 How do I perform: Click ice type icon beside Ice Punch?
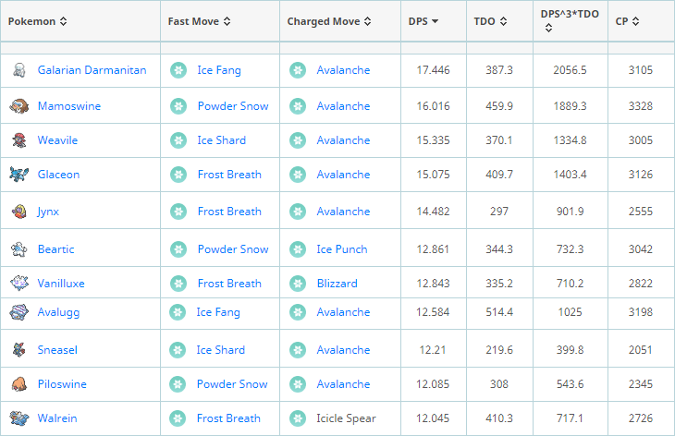point(298,249)
